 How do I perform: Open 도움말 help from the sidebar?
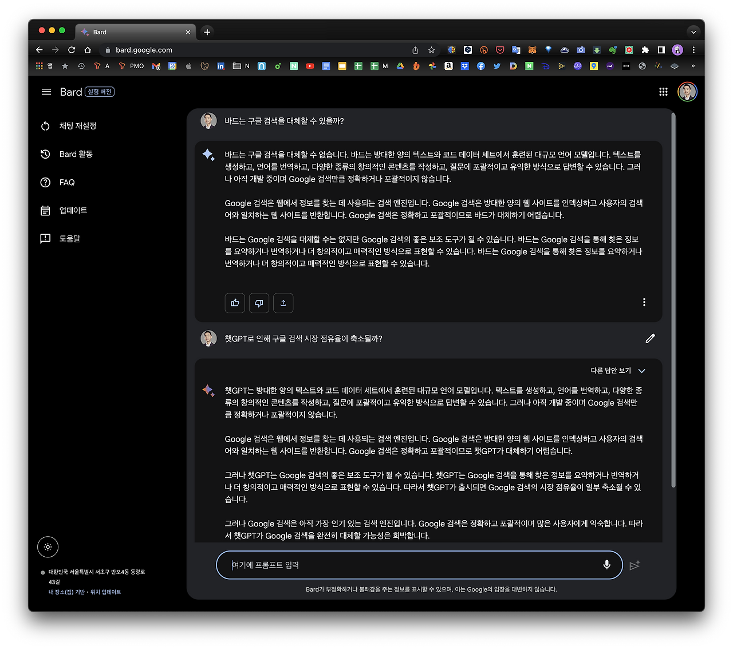(46, 238)
